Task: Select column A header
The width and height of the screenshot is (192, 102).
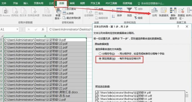Action: coord(45,36)
